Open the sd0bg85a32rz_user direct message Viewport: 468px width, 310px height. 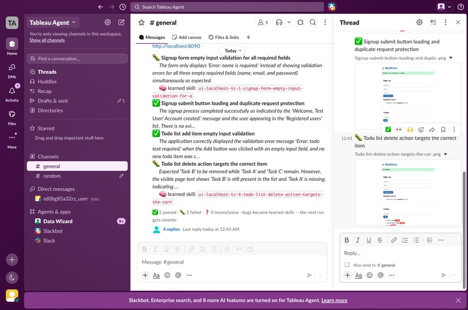pos(77,198)
